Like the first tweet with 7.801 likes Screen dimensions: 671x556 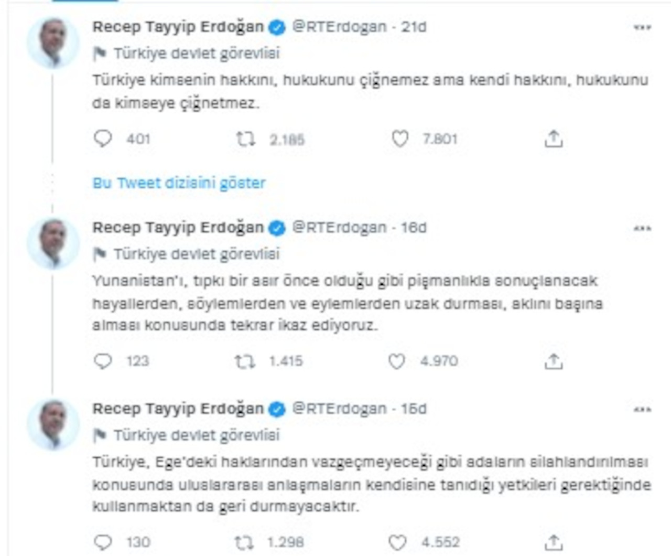click(401, 138)
